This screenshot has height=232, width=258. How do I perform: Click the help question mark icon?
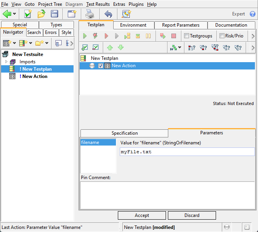point(252,14)
